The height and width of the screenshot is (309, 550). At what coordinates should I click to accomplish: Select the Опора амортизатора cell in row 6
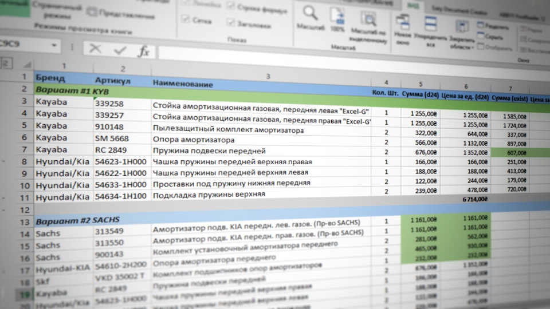point(261,140)
